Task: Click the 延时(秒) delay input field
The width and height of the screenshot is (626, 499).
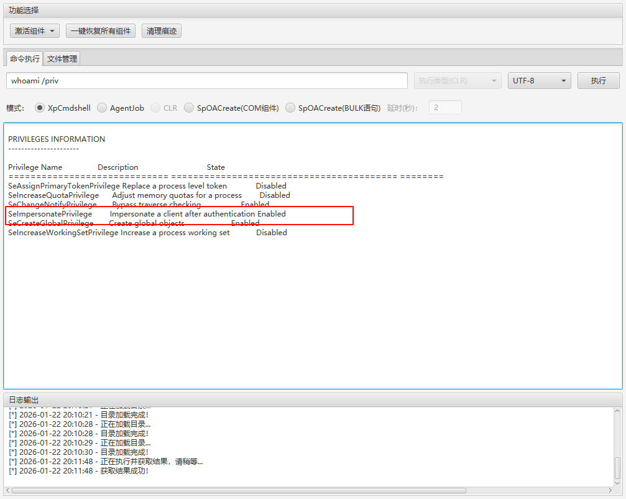Action: click(444, 107)
